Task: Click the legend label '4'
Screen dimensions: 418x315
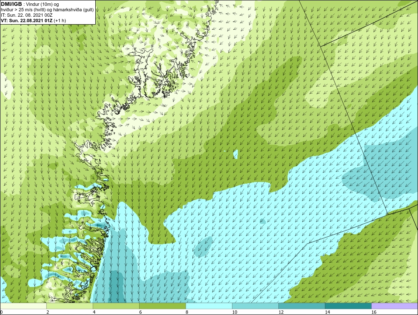Action: tap(94, 312)
